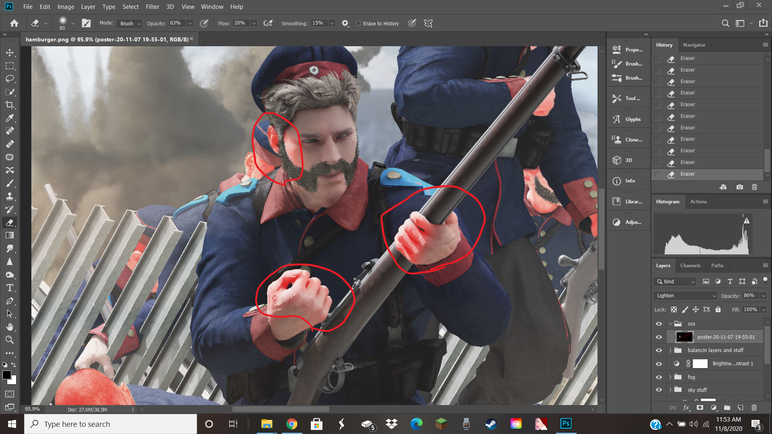
Task: Select the Horizontal Type tool
Action: pyautogui.click(x=10, y=288)
